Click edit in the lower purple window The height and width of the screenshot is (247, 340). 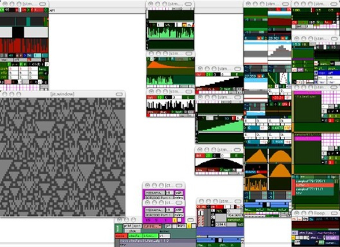[x=179, y=210]
